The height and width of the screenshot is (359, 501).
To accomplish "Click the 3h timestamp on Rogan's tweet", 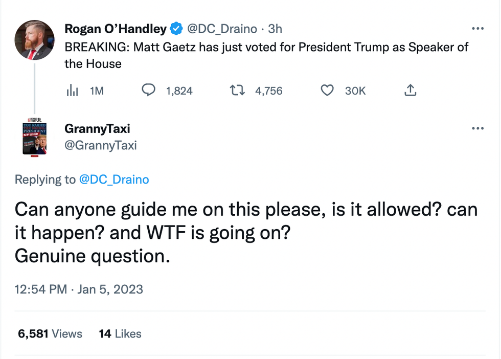I will (275, 29).
